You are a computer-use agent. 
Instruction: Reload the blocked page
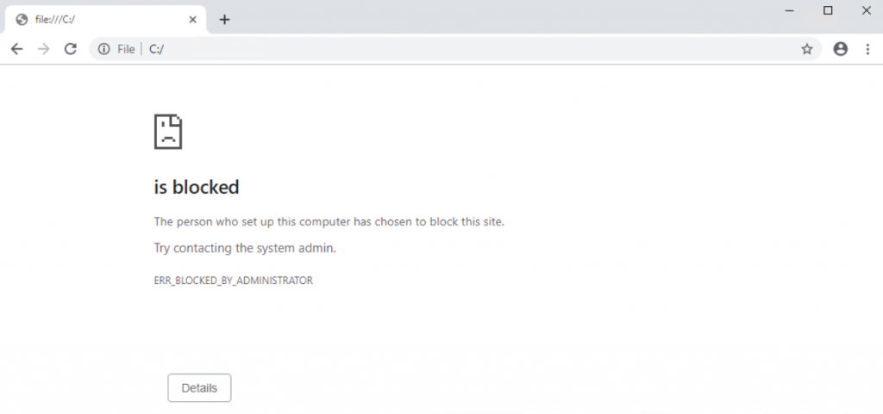(71, 49)
